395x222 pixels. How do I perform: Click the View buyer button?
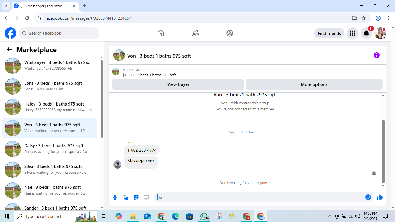click(x=178, y=84)
